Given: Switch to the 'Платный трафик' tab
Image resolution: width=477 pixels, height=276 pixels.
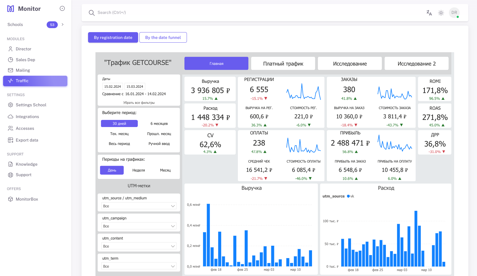Looking at the screenshot, I should (283, 63).
